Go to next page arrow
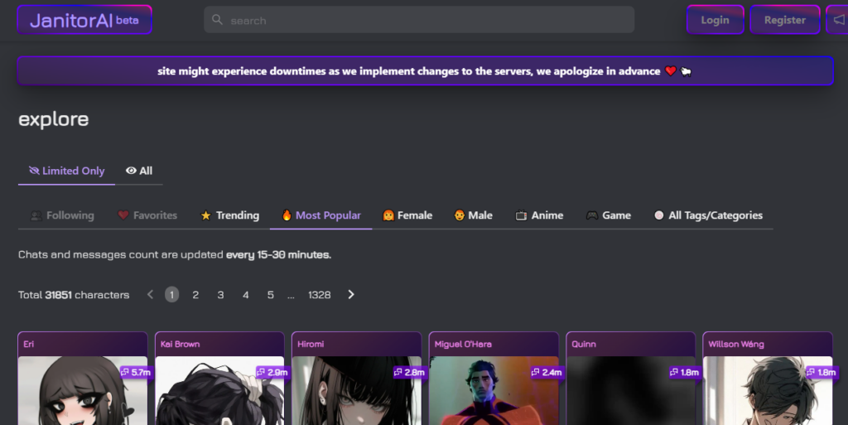 click(351, 295)
